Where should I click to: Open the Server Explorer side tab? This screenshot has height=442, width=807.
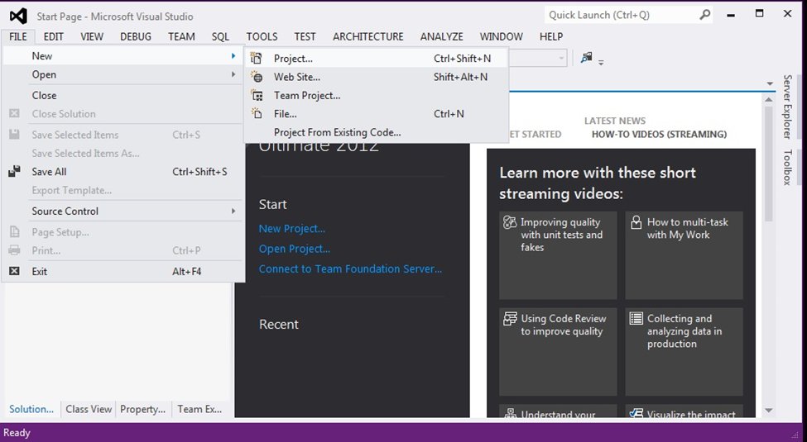(x=787, y=107)
